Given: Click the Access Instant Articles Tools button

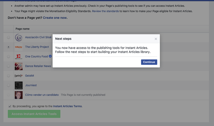Looking at the screenshot, I should pos(34,114).
